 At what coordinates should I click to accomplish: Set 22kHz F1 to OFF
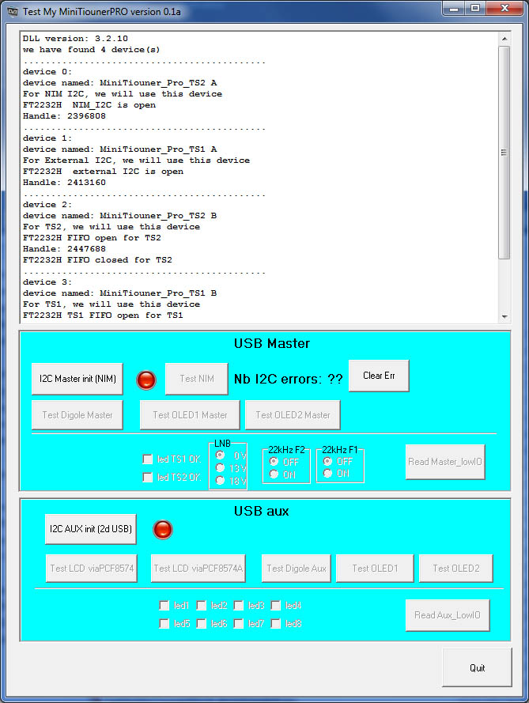(x=327, y=461)
